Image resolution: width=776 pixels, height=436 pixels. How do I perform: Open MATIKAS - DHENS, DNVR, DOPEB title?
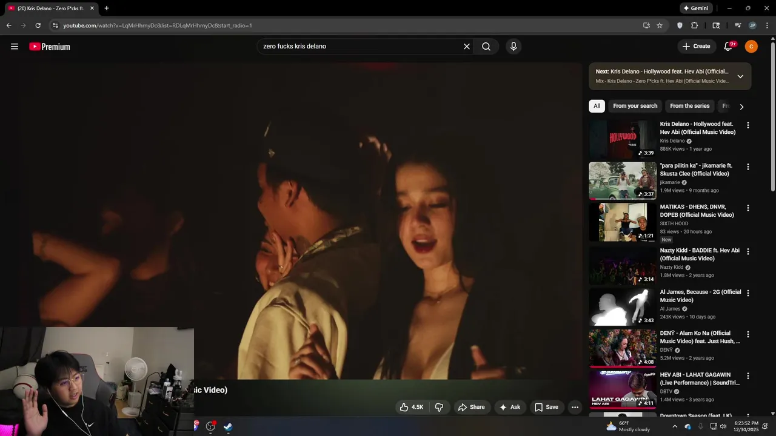tap(697, 211)
